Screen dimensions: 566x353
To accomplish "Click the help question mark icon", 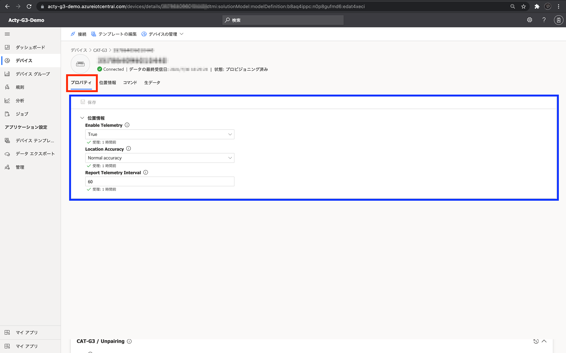I will tap(544, 20).
